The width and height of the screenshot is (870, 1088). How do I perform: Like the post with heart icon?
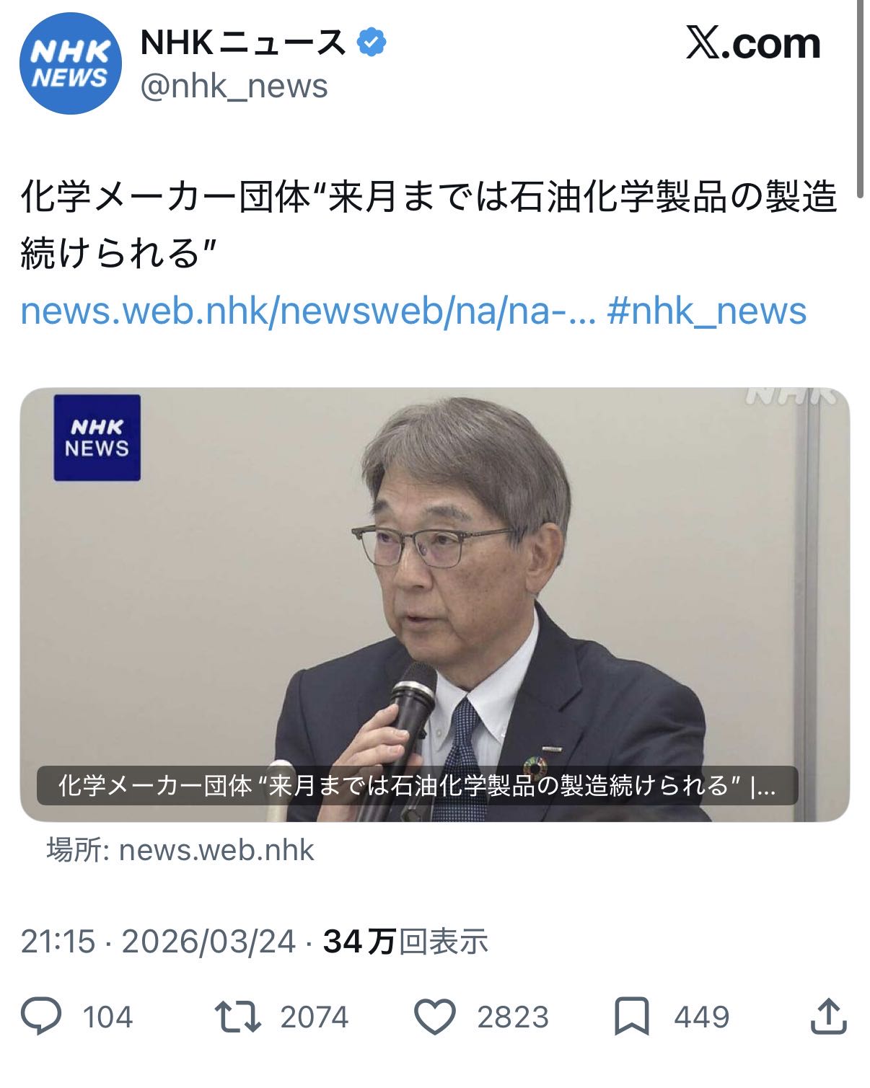click(x=435, y=1017)
